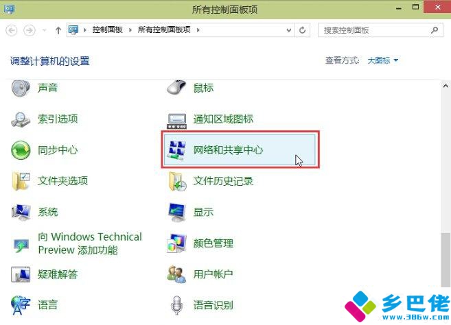Open 向 Windows Technical Preview 添加功能 link
The height and width of the screenshot is (325, 451).
(x=90, y=243)
